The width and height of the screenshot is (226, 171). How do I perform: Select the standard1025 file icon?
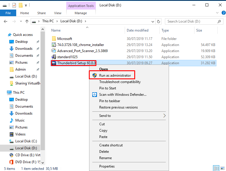[x=54, y=57]
